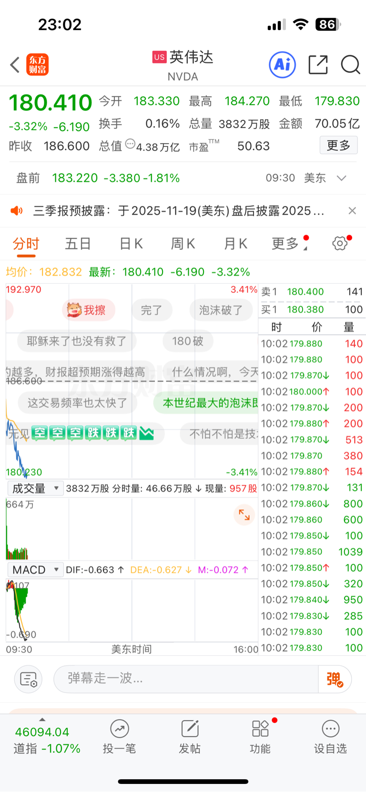Tap the 完了 barrage bubble
366x792 pixels.
click(x=152, y=311)
